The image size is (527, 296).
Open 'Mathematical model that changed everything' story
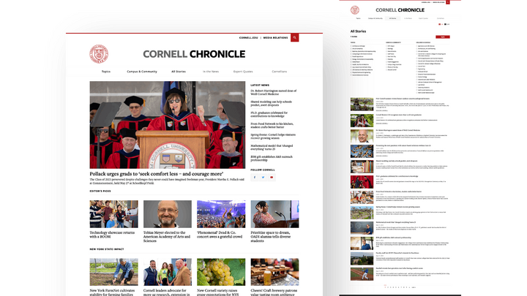tap(272, 148)
